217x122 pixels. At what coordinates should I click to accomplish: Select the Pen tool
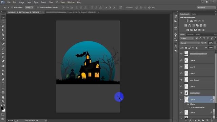click(x=3, y=79)
